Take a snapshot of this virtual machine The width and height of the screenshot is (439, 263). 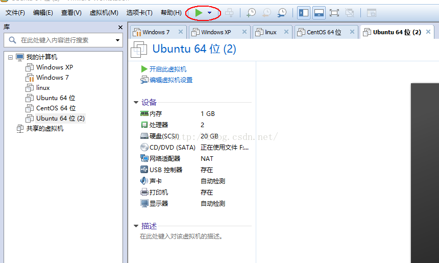(x=251, y=13)
